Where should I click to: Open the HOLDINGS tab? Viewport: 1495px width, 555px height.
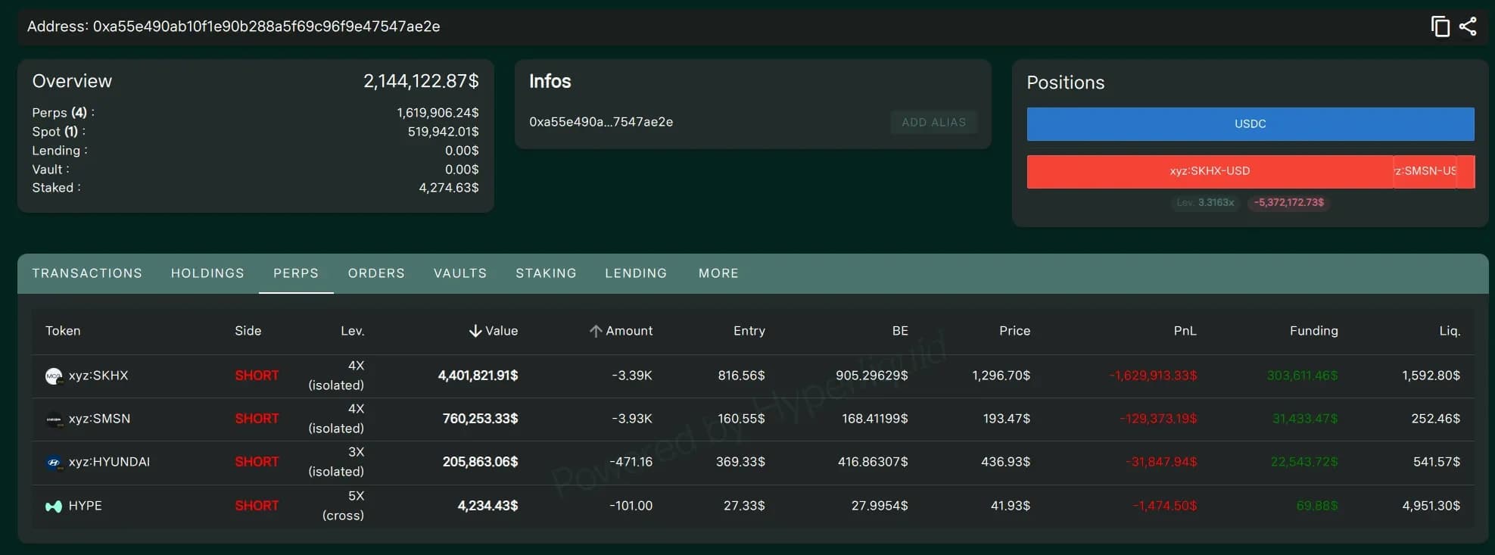click(207, 273)
